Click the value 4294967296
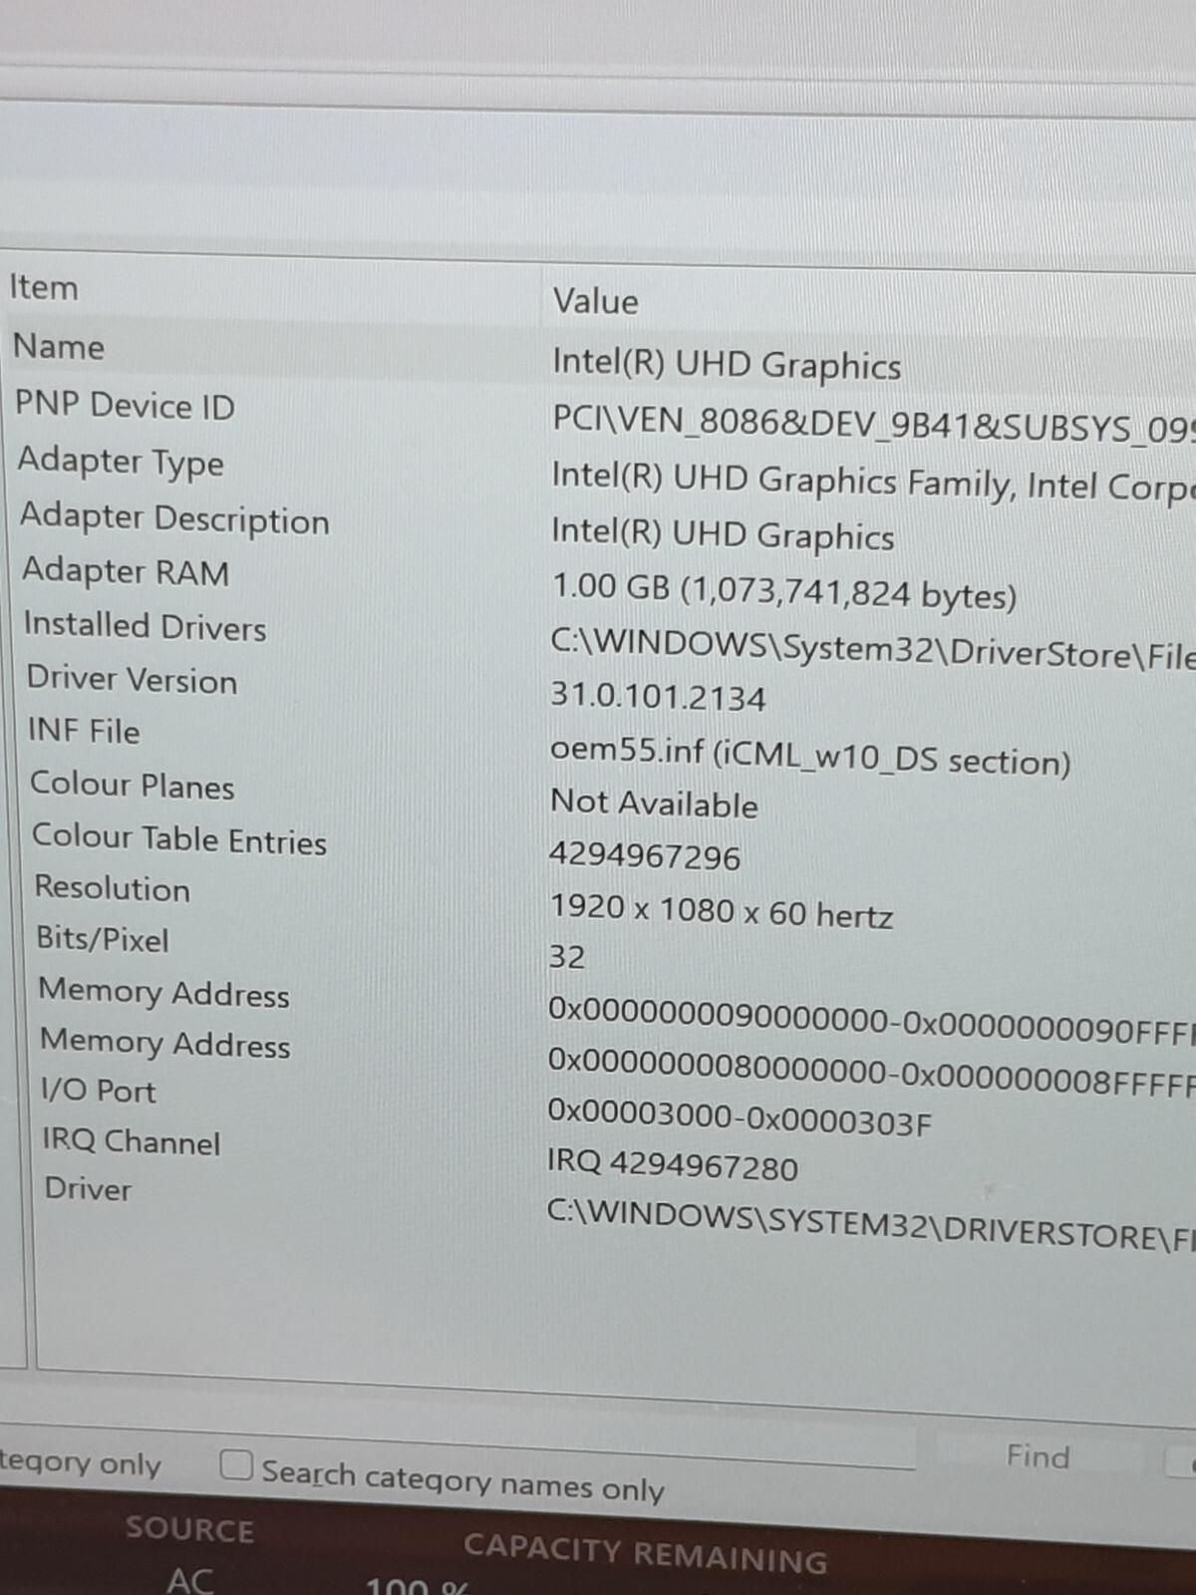Image resolution: width=1196 pixels, height=1595 pixels. click(x=645, y=856)
